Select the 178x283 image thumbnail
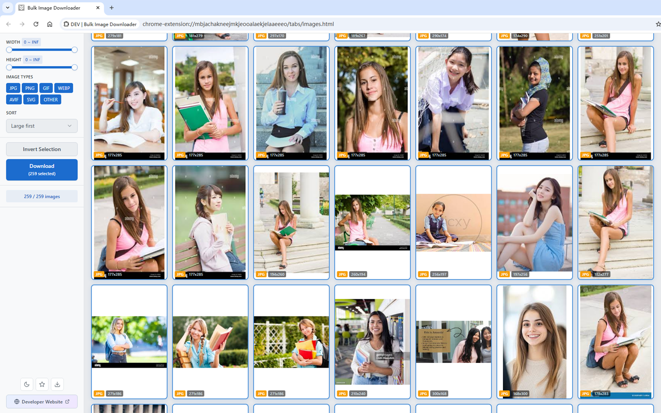The height and width of the screenshot is (413, 661). click(616, 342)
